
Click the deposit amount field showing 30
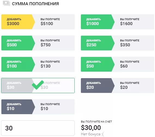38,128
